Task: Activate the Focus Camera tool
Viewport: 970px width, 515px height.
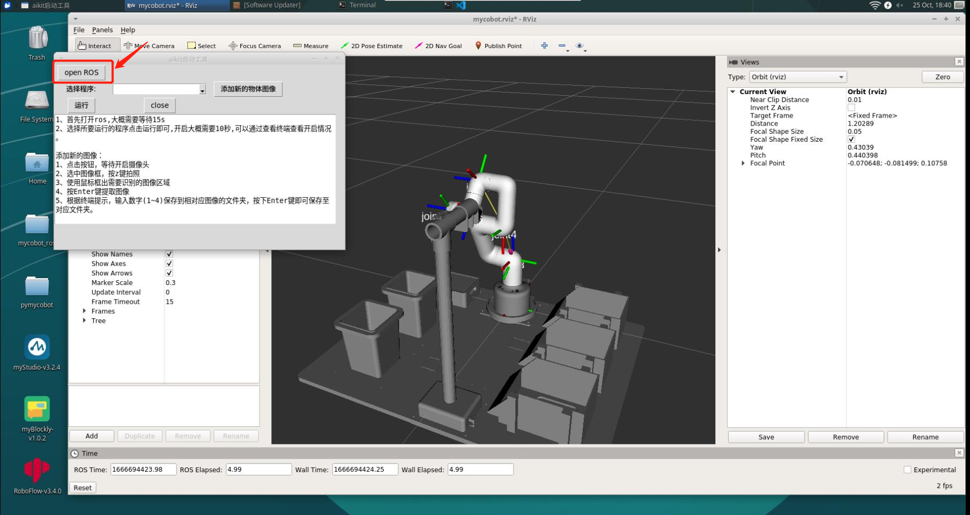Action: [x=255, y=46]
